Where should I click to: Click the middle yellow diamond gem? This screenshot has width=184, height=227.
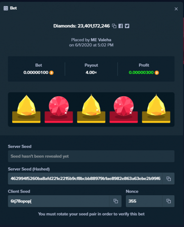(91, 105)
